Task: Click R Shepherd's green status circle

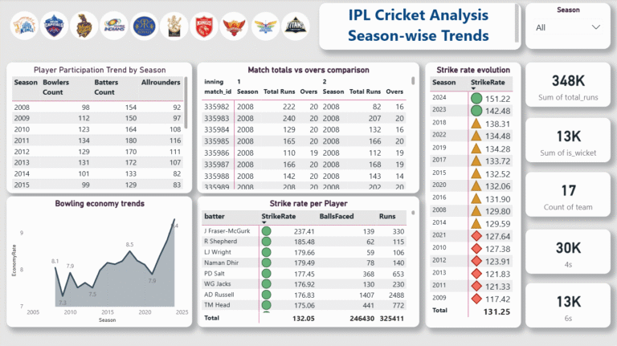Action: [267, 242]
